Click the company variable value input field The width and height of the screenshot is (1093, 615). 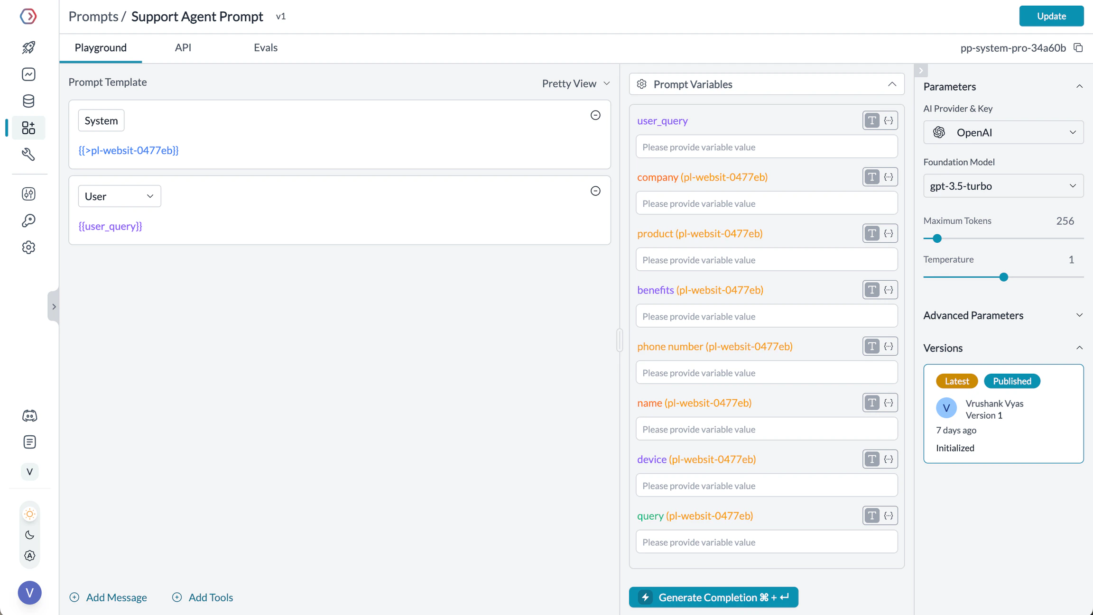tap(766, 203)
